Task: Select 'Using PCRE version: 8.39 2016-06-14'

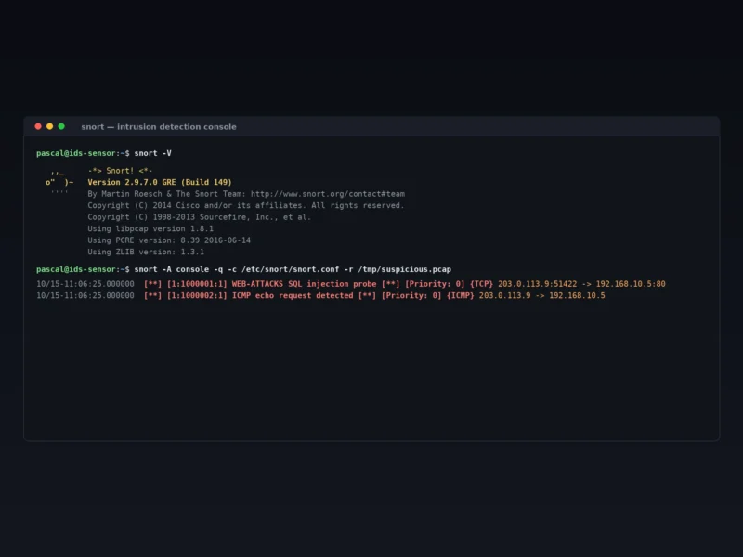Action: 169,240
